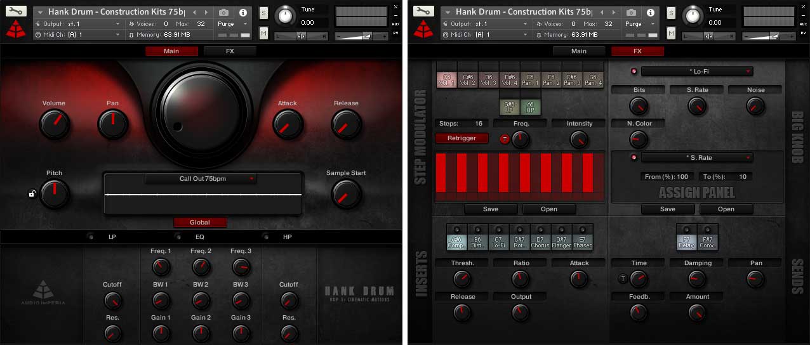The image size is (810, 345).
Task: Click the pitch lock icon beside the Pitch knob
Action: tap(32, 194)
